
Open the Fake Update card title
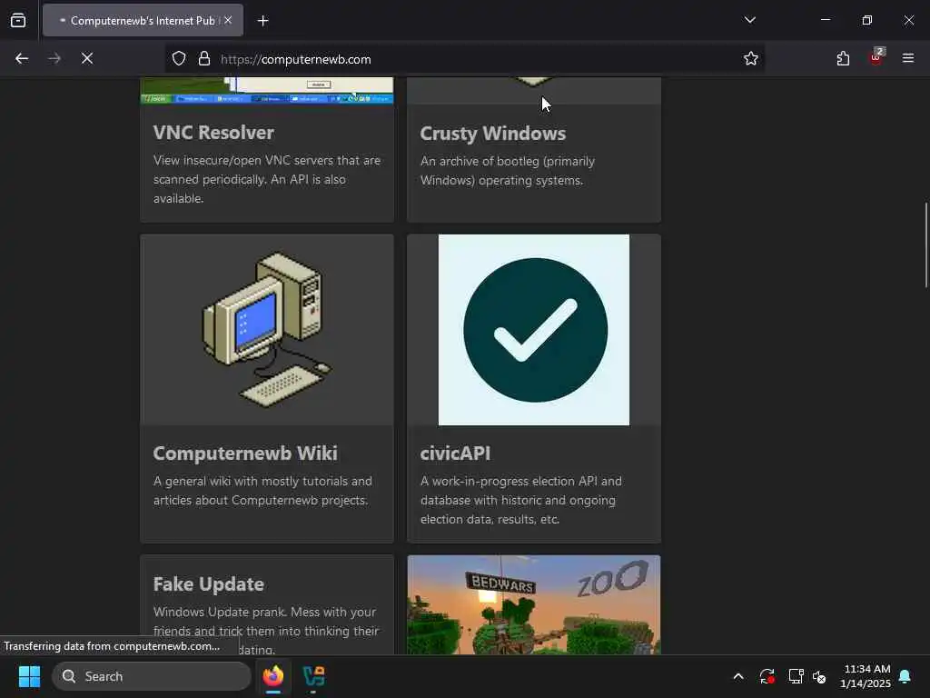[209, 584]
